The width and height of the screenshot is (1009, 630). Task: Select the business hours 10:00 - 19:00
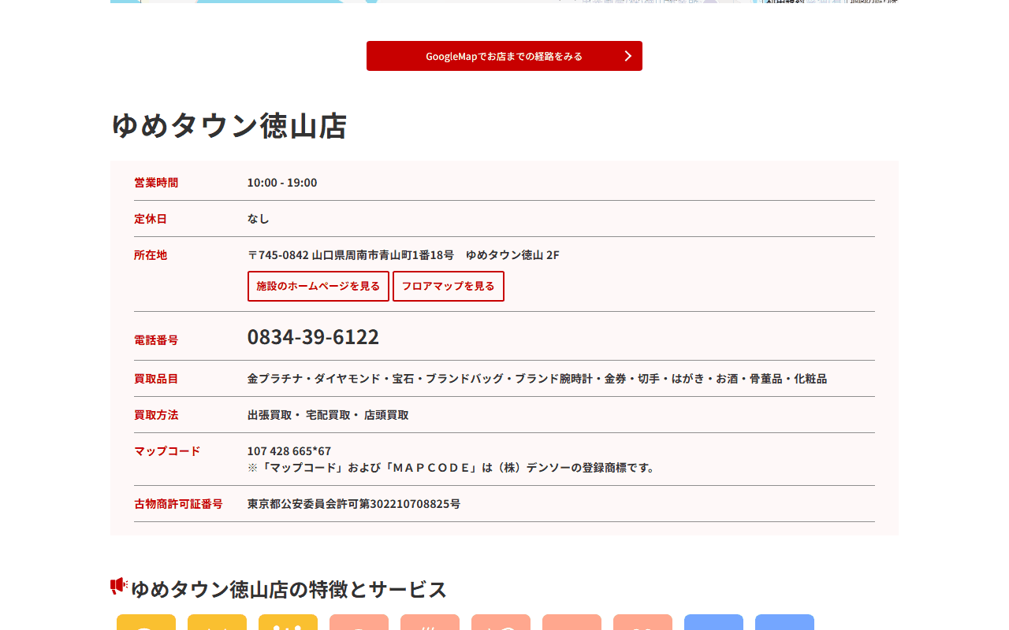[282, 183]
